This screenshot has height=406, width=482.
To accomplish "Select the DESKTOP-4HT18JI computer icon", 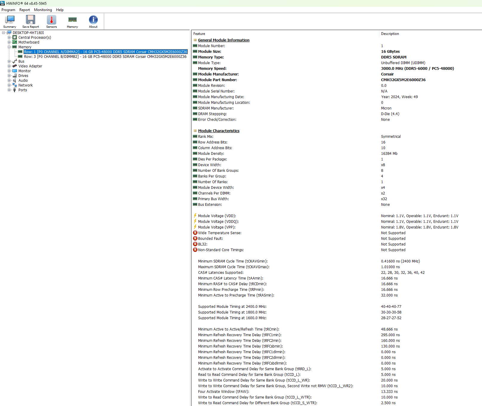I will pyautogui.click(x=9, y=33).
